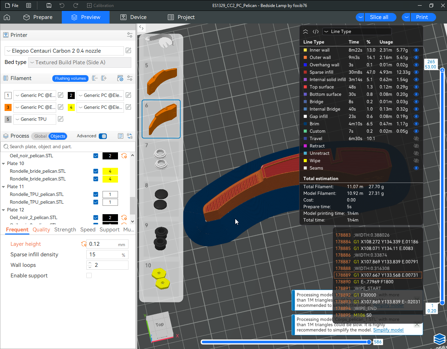Open printer settings icon beside Printer header

[130, 35]
